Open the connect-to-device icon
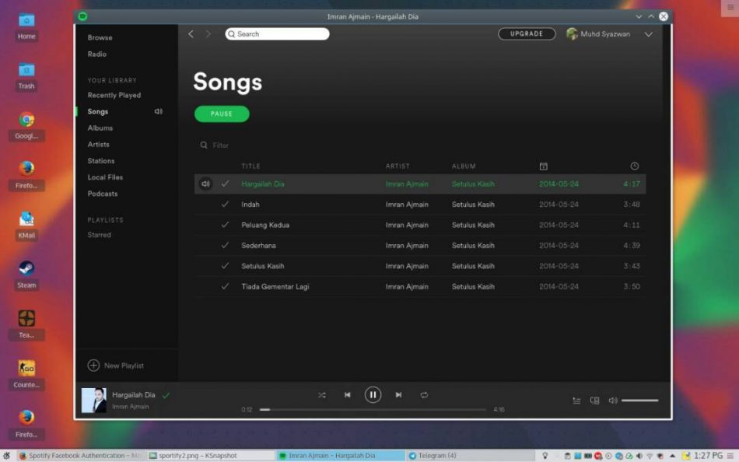The width and height of the screenshot is (739, 462). (595, 401)
